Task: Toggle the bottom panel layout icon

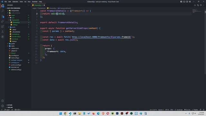Action: point(184,2)
